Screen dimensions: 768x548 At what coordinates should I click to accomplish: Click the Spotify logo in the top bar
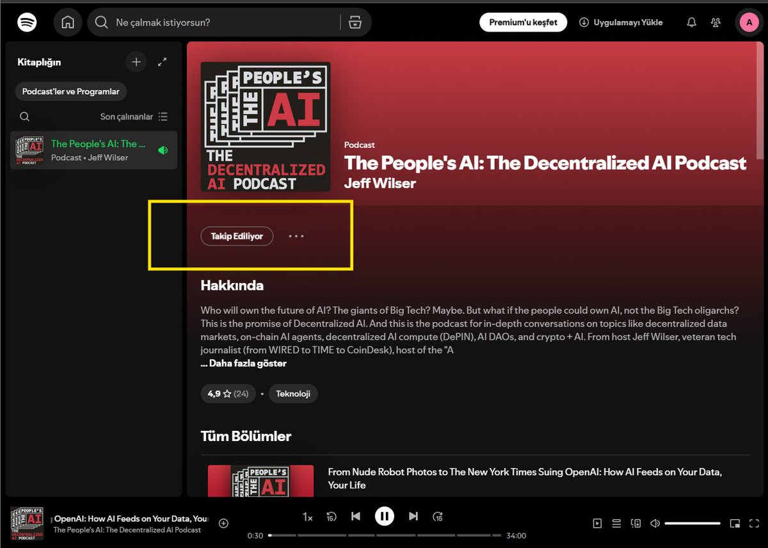pos(27,22)
